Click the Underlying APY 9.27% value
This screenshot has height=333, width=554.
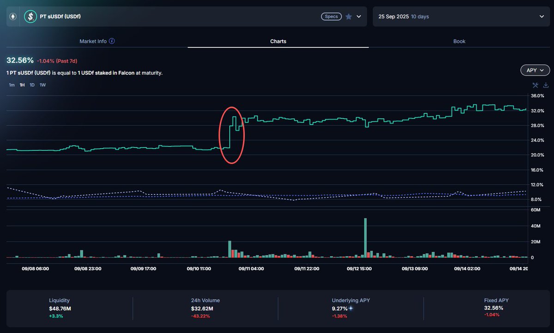pyautogui.click(x=339, y=308)
